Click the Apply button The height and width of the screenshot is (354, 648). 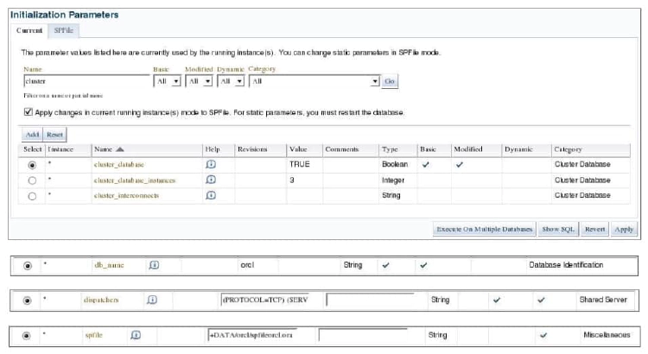(x=624, y=229)
